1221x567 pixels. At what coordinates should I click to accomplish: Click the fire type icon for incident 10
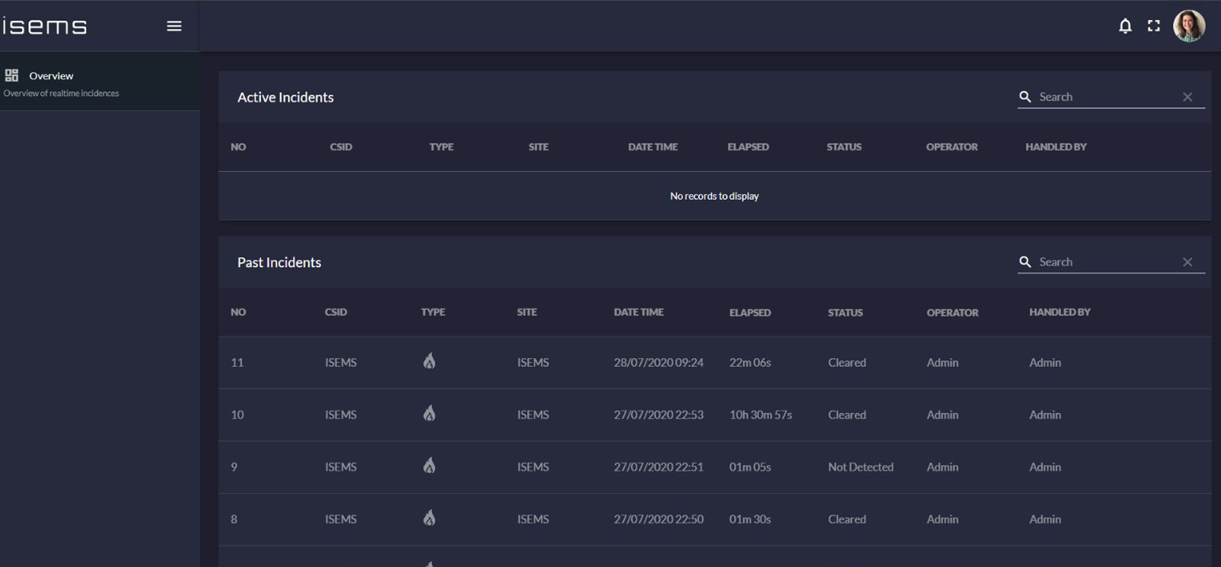[429, 414]
